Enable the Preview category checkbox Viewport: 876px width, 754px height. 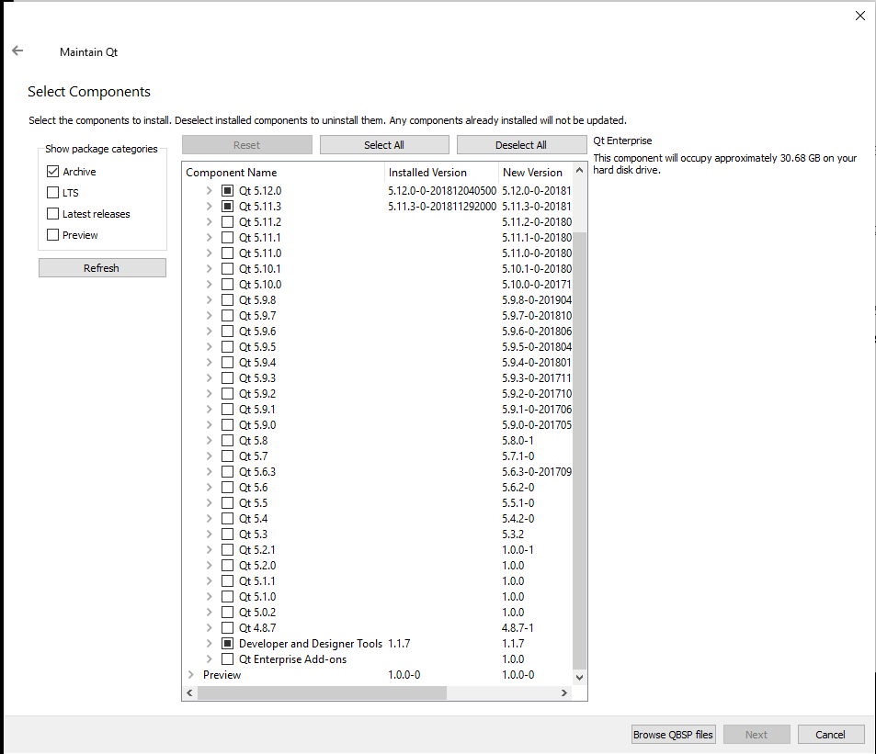53,235
